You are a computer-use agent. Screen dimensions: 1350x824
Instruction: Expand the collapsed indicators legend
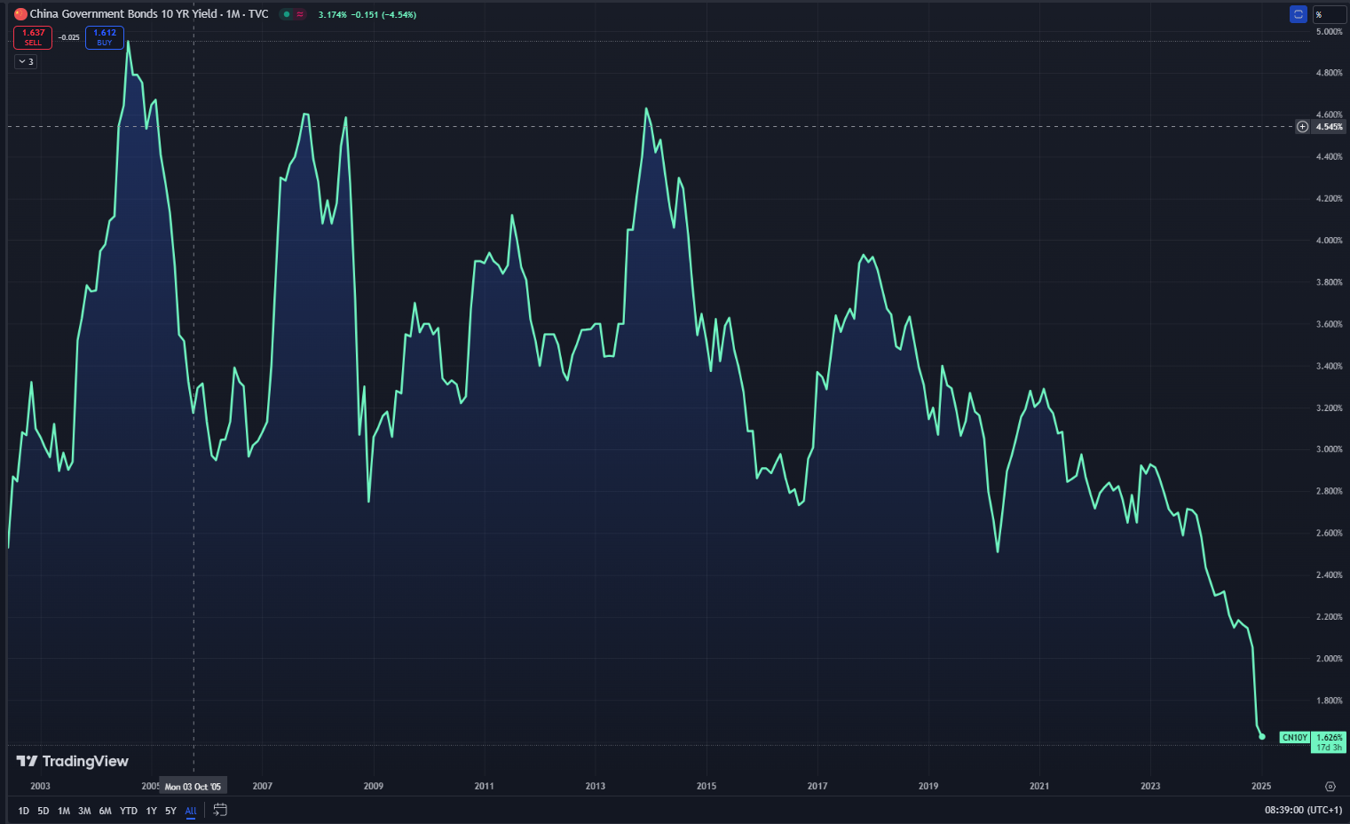pyautogui.click(x=26, y=61)
